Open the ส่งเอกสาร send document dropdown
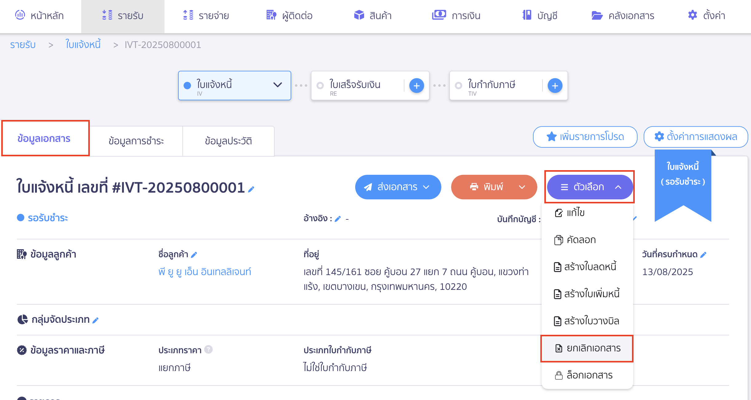 click(398, 187)
